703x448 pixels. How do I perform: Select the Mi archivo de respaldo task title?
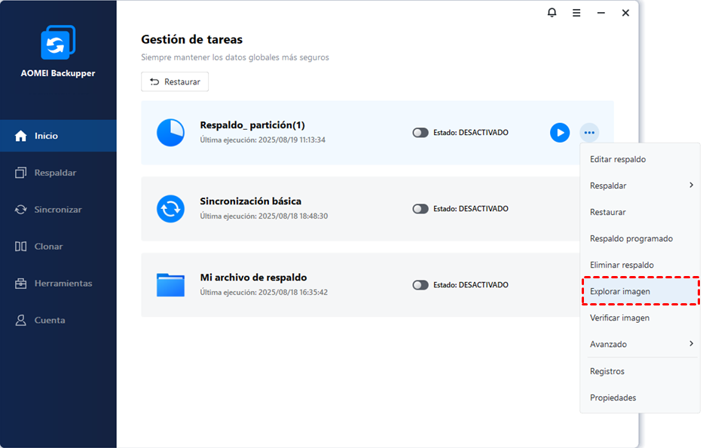pyautogui.click(x=253, y=278)
